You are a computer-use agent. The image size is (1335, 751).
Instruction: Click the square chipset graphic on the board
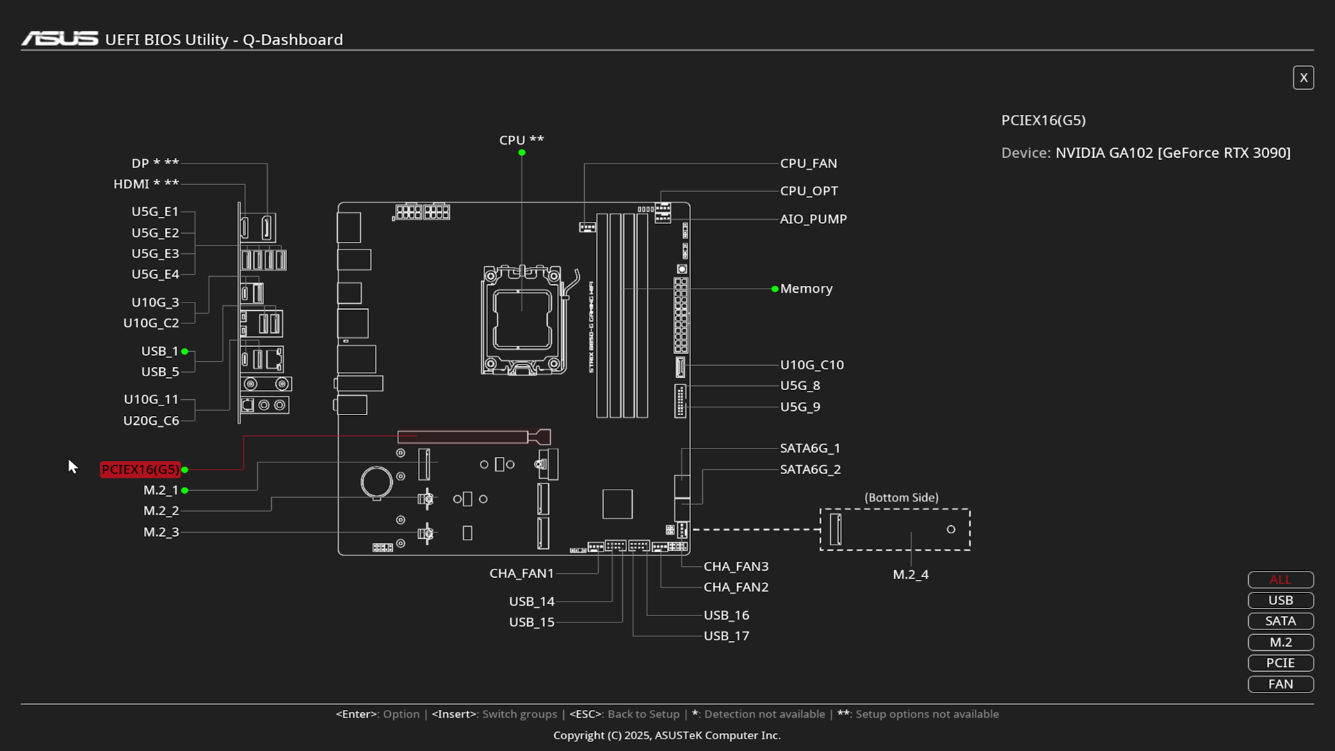click(x=617, y=503)
